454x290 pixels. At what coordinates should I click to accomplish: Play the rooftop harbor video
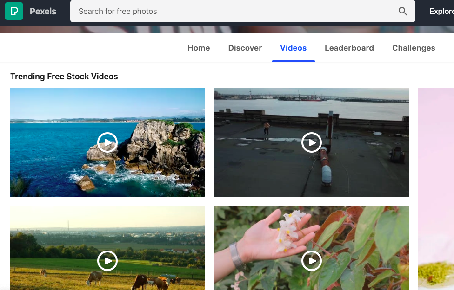[312, 142]
